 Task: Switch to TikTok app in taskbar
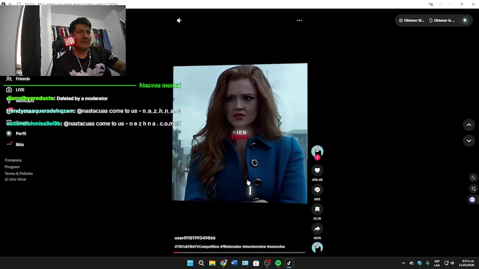(289, 263)
